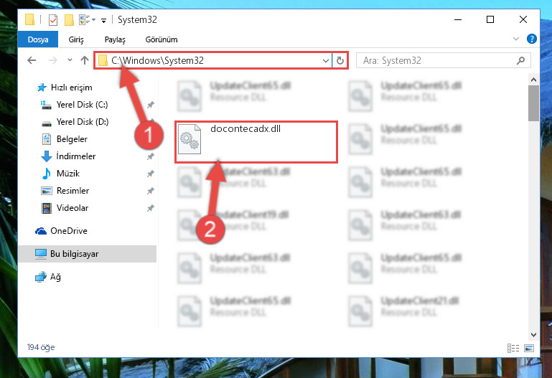The image size is (552, 378).
Task: Switch to the Paylaş ribbon tab
Action: click(115, 39)
